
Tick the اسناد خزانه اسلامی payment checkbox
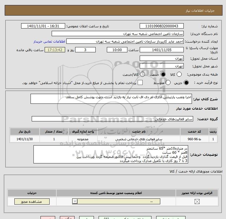140,83
